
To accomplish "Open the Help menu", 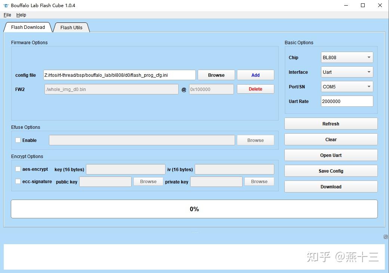I will click(21, 15).
